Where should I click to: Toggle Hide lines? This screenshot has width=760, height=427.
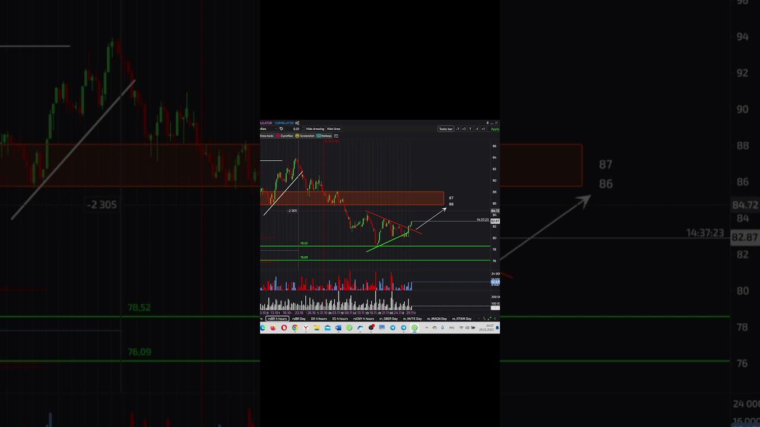pos(334,129)
